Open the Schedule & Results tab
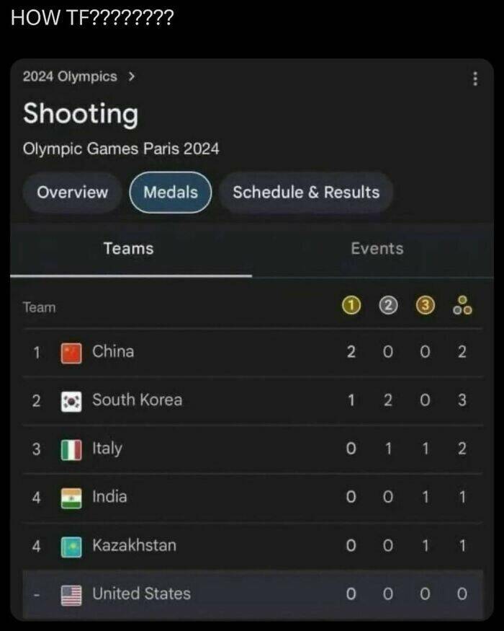Viewport: 504px width, 631px height. (306, 193)
